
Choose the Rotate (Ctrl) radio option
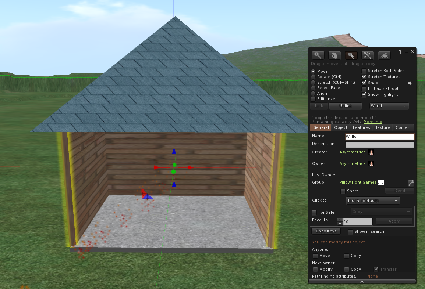(x=314, y=77)
